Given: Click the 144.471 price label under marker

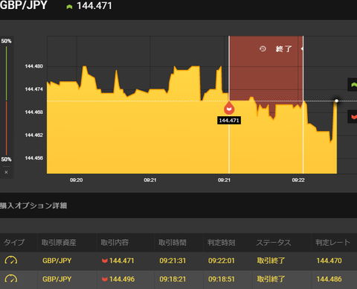Looking at the screenshot, I should (x=229, y=121).
